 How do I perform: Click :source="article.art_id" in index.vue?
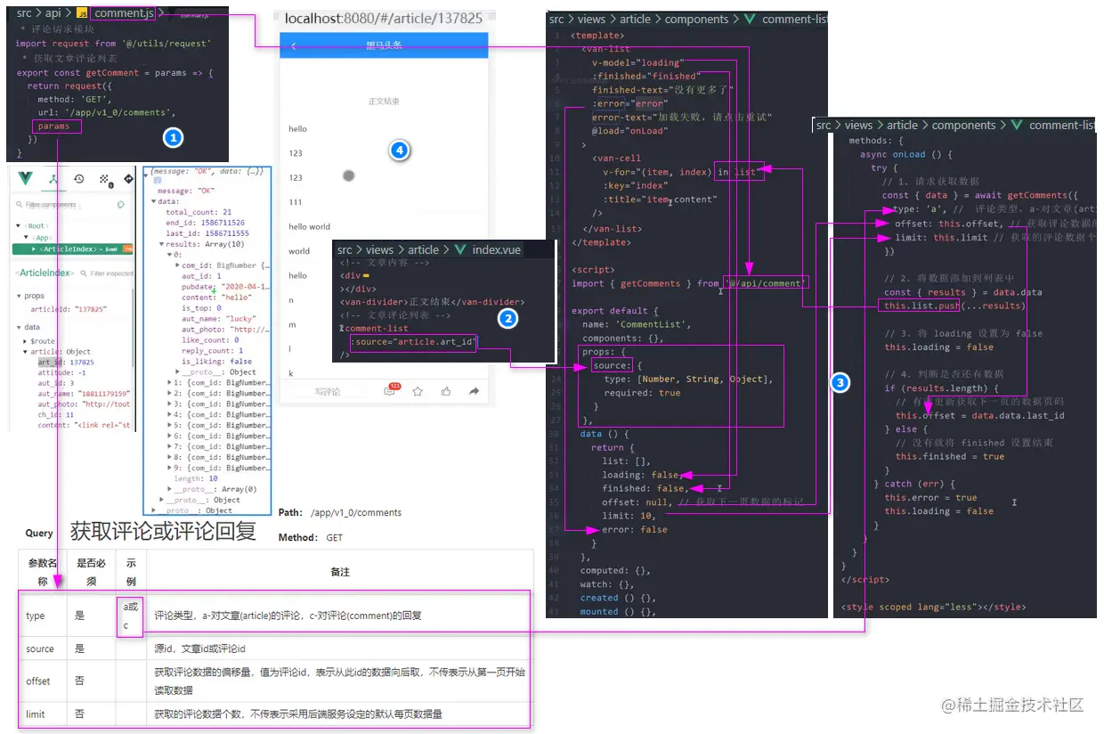coord(413,342)
